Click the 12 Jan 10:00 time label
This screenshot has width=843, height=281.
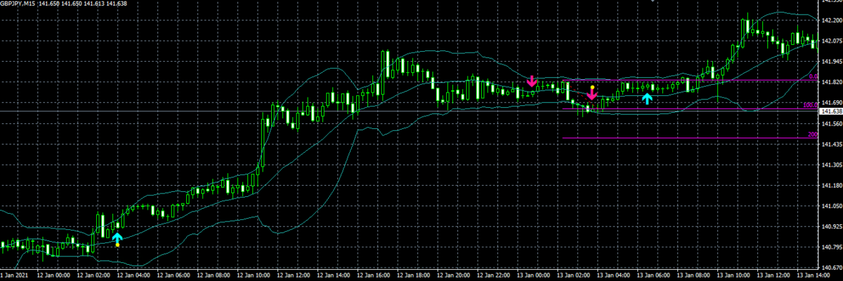pos(254,276)
